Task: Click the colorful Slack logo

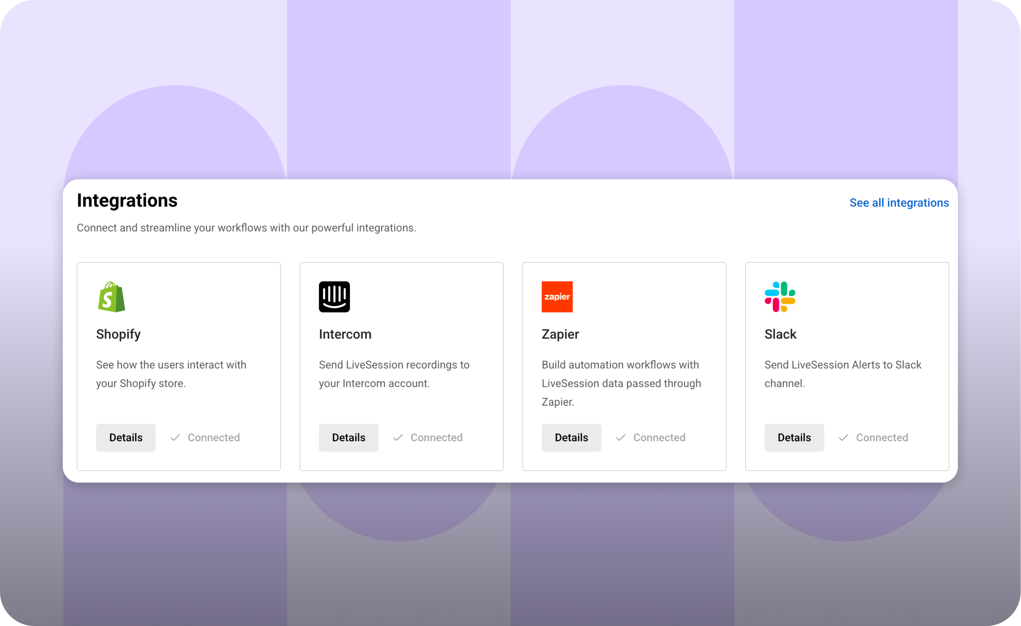Action: pyautogui.click(x=779, y=297)
